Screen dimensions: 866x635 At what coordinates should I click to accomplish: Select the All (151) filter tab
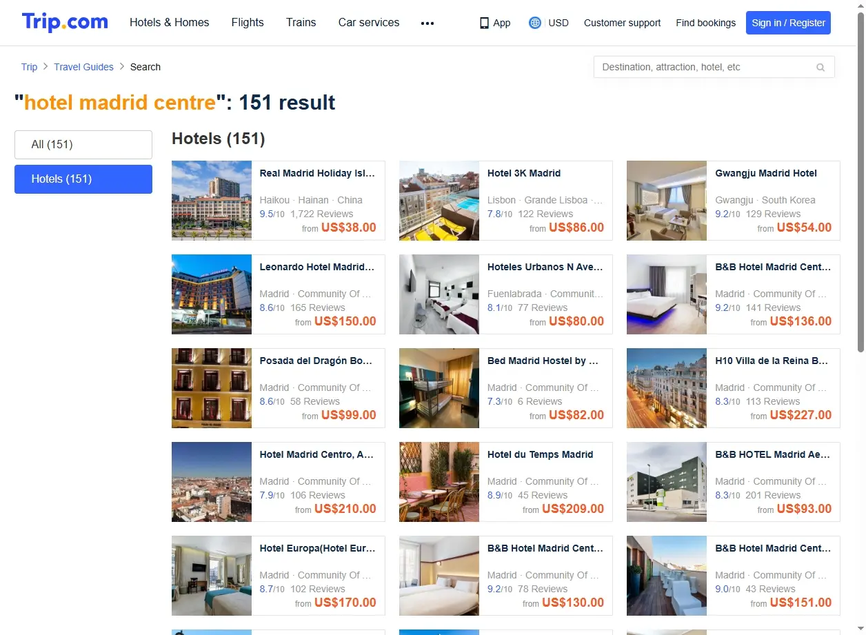(x=83, y=145)
